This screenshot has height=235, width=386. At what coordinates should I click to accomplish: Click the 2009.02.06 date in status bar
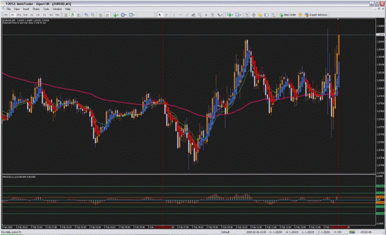tap(256, 232)
